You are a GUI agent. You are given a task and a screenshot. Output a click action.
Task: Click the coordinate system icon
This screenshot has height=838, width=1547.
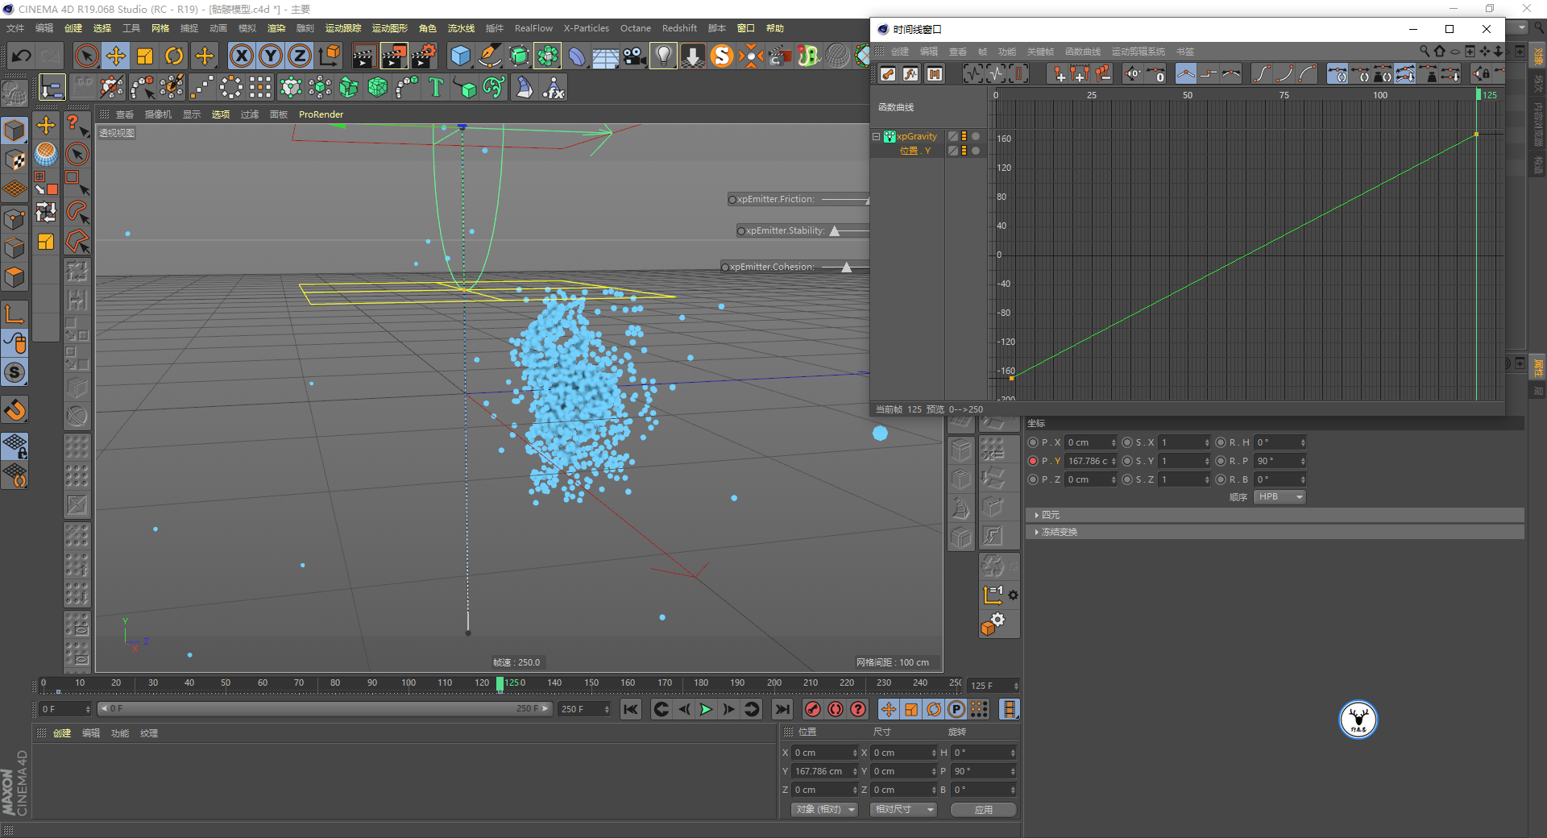pyautogui.click(x=330, y=56)
